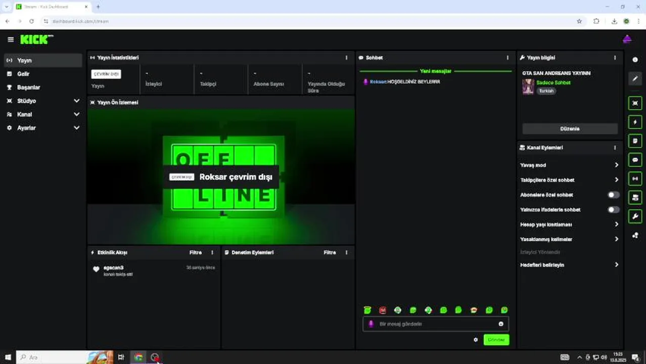Screen dimensions: 646x364
Task: Open the Windows Start menu
Action: click(8, 357)
